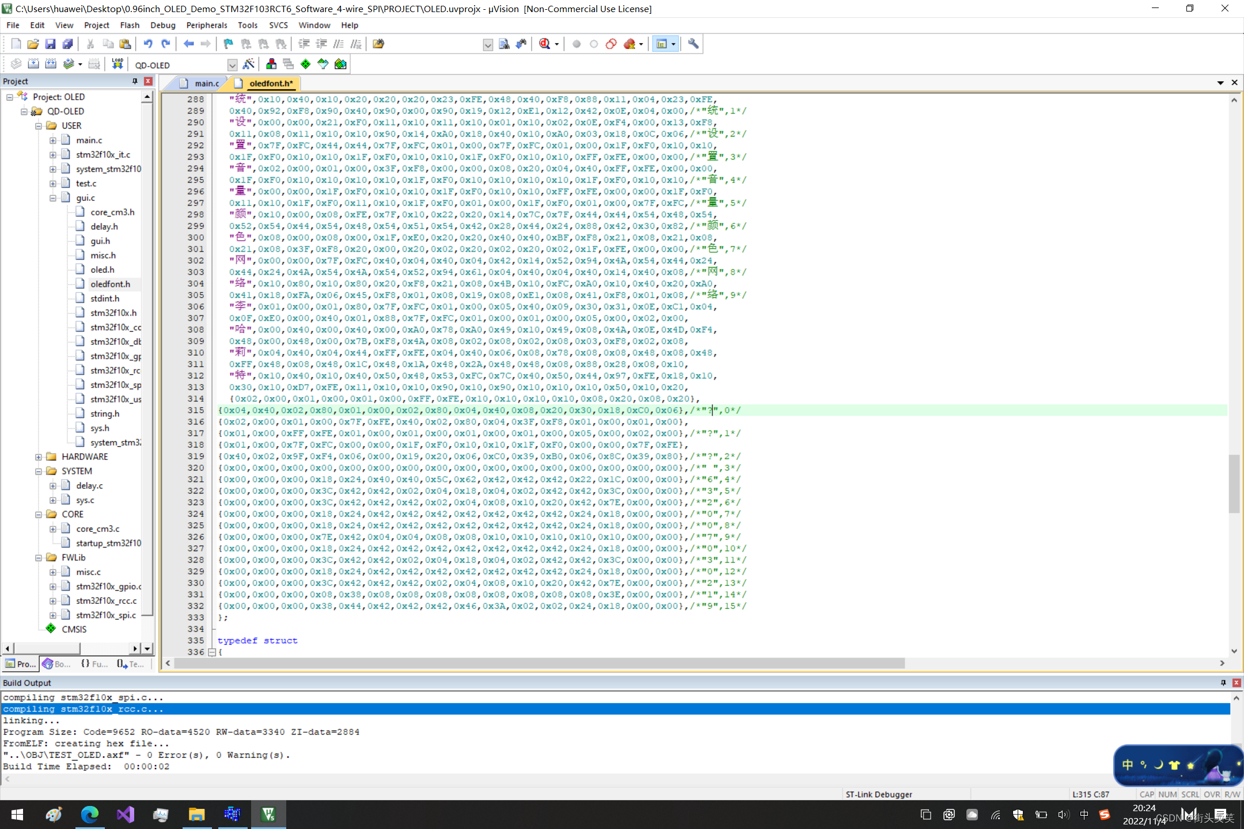
Task: Save the current file via toolbar
Action: 50,44
